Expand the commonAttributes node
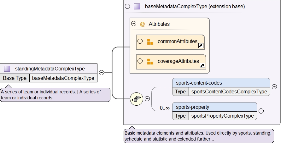Image resolution: width=281 pixels, height=144 pixels. pyautogui.click(x=140, y=41)
